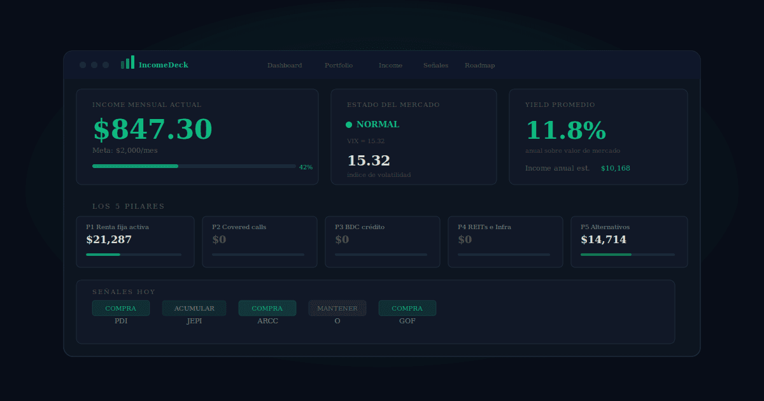Image resolution: width=764 pixels, height=401 pixels.
Task: Click the P4 REITs e Infra progress bar
Action: pos(504,255)
